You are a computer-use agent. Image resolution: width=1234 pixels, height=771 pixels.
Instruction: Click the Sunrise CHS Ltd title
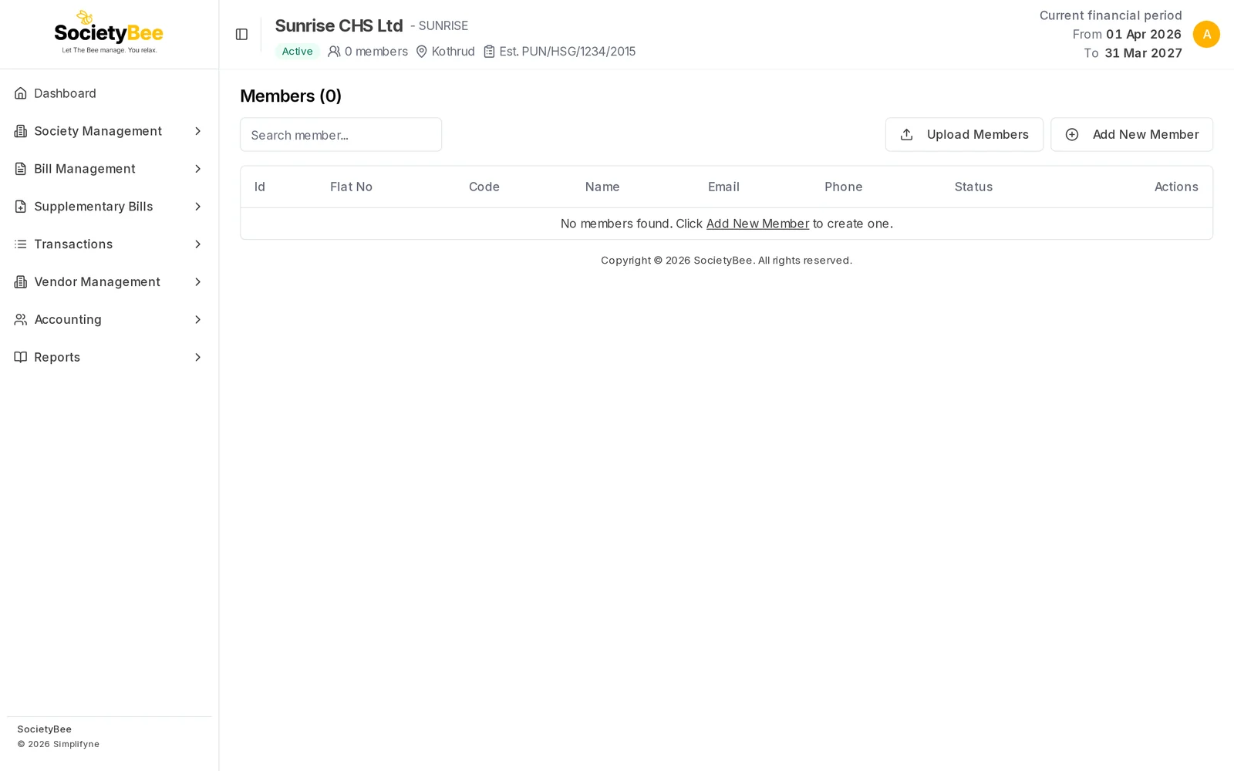339,25
